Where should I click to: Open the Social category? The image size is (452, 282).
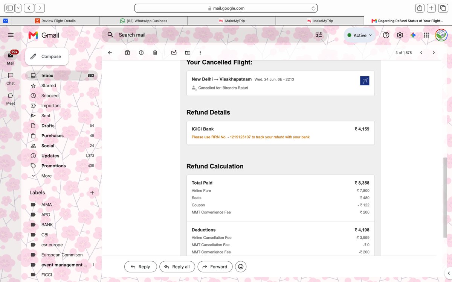(61, 146)
